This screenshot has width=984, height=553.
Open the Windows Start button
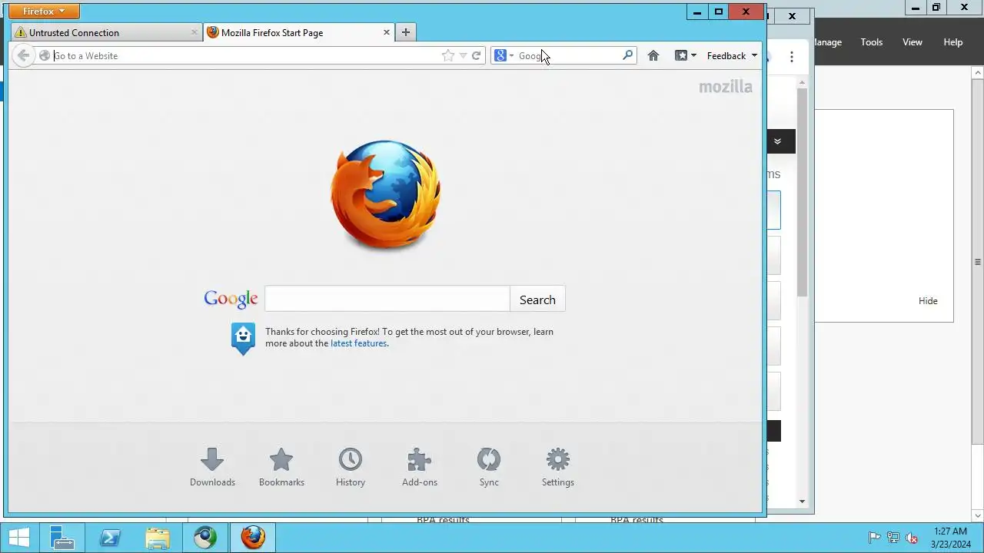[x=19, y=537]
